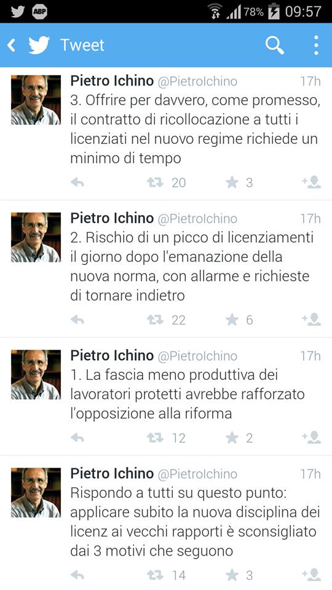Open the three-dot overflow menu
The width and height of the screenshot is (332, 590).
pyautogui.click(x=316, y=45)
